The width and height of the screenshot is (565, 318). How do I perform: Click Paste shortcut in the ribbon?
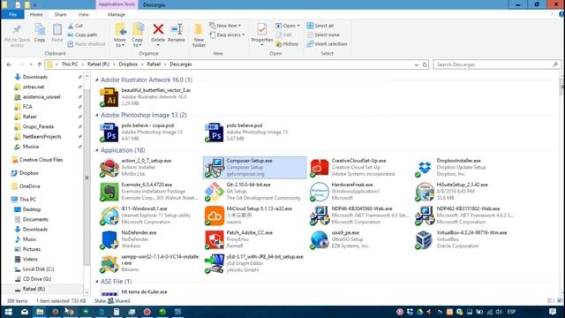point(87,43)
